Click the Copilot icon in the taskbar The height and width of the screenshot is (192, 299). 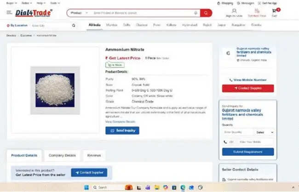(x=166, y=187)
